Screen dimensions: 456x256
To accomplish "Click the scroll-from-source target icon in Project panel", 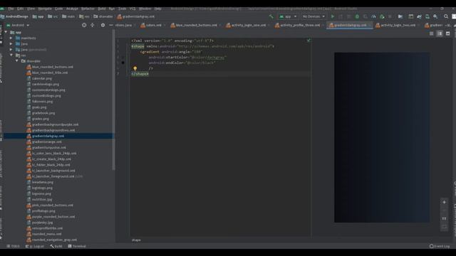I will tap(84, 26).
